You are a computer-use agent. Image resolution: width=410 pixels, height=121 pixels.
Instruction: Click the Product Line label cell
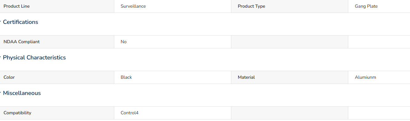tap(57, 6)
